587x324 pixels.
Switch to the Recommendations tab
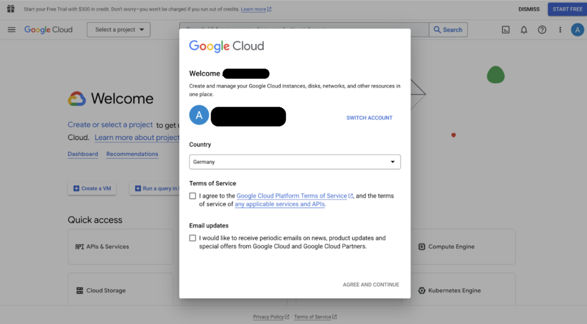tap(132, 154)
